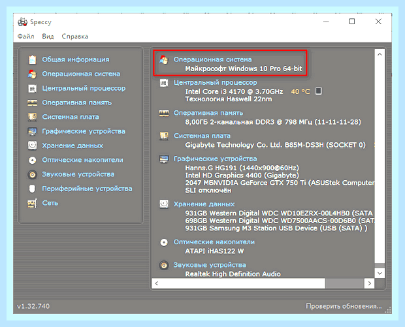Open the Вид menu

coord(48,37)
